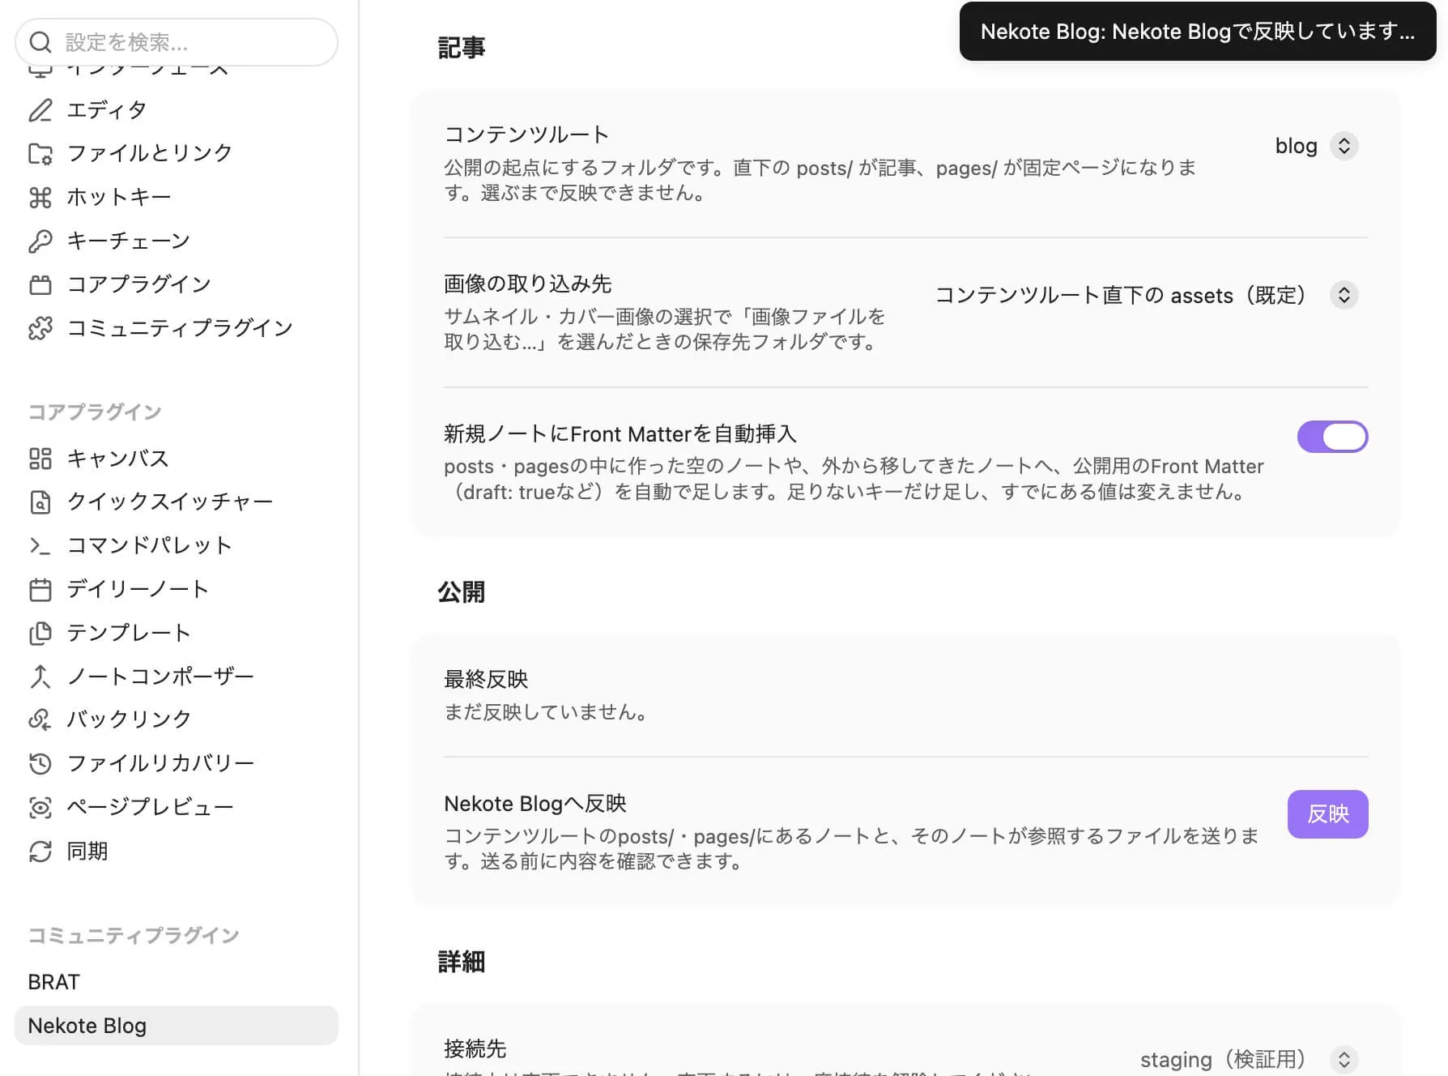Viewport: 1448px width, 1076px height.
Task: Click the link icon beside バックリンク
Action: 40,719
